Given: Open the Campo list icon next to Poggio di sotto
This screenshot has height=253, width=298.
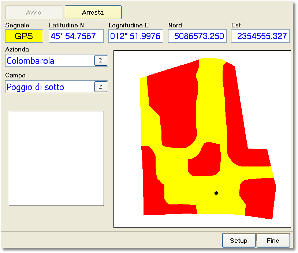Looking at the screenshot, I should 101,87.
